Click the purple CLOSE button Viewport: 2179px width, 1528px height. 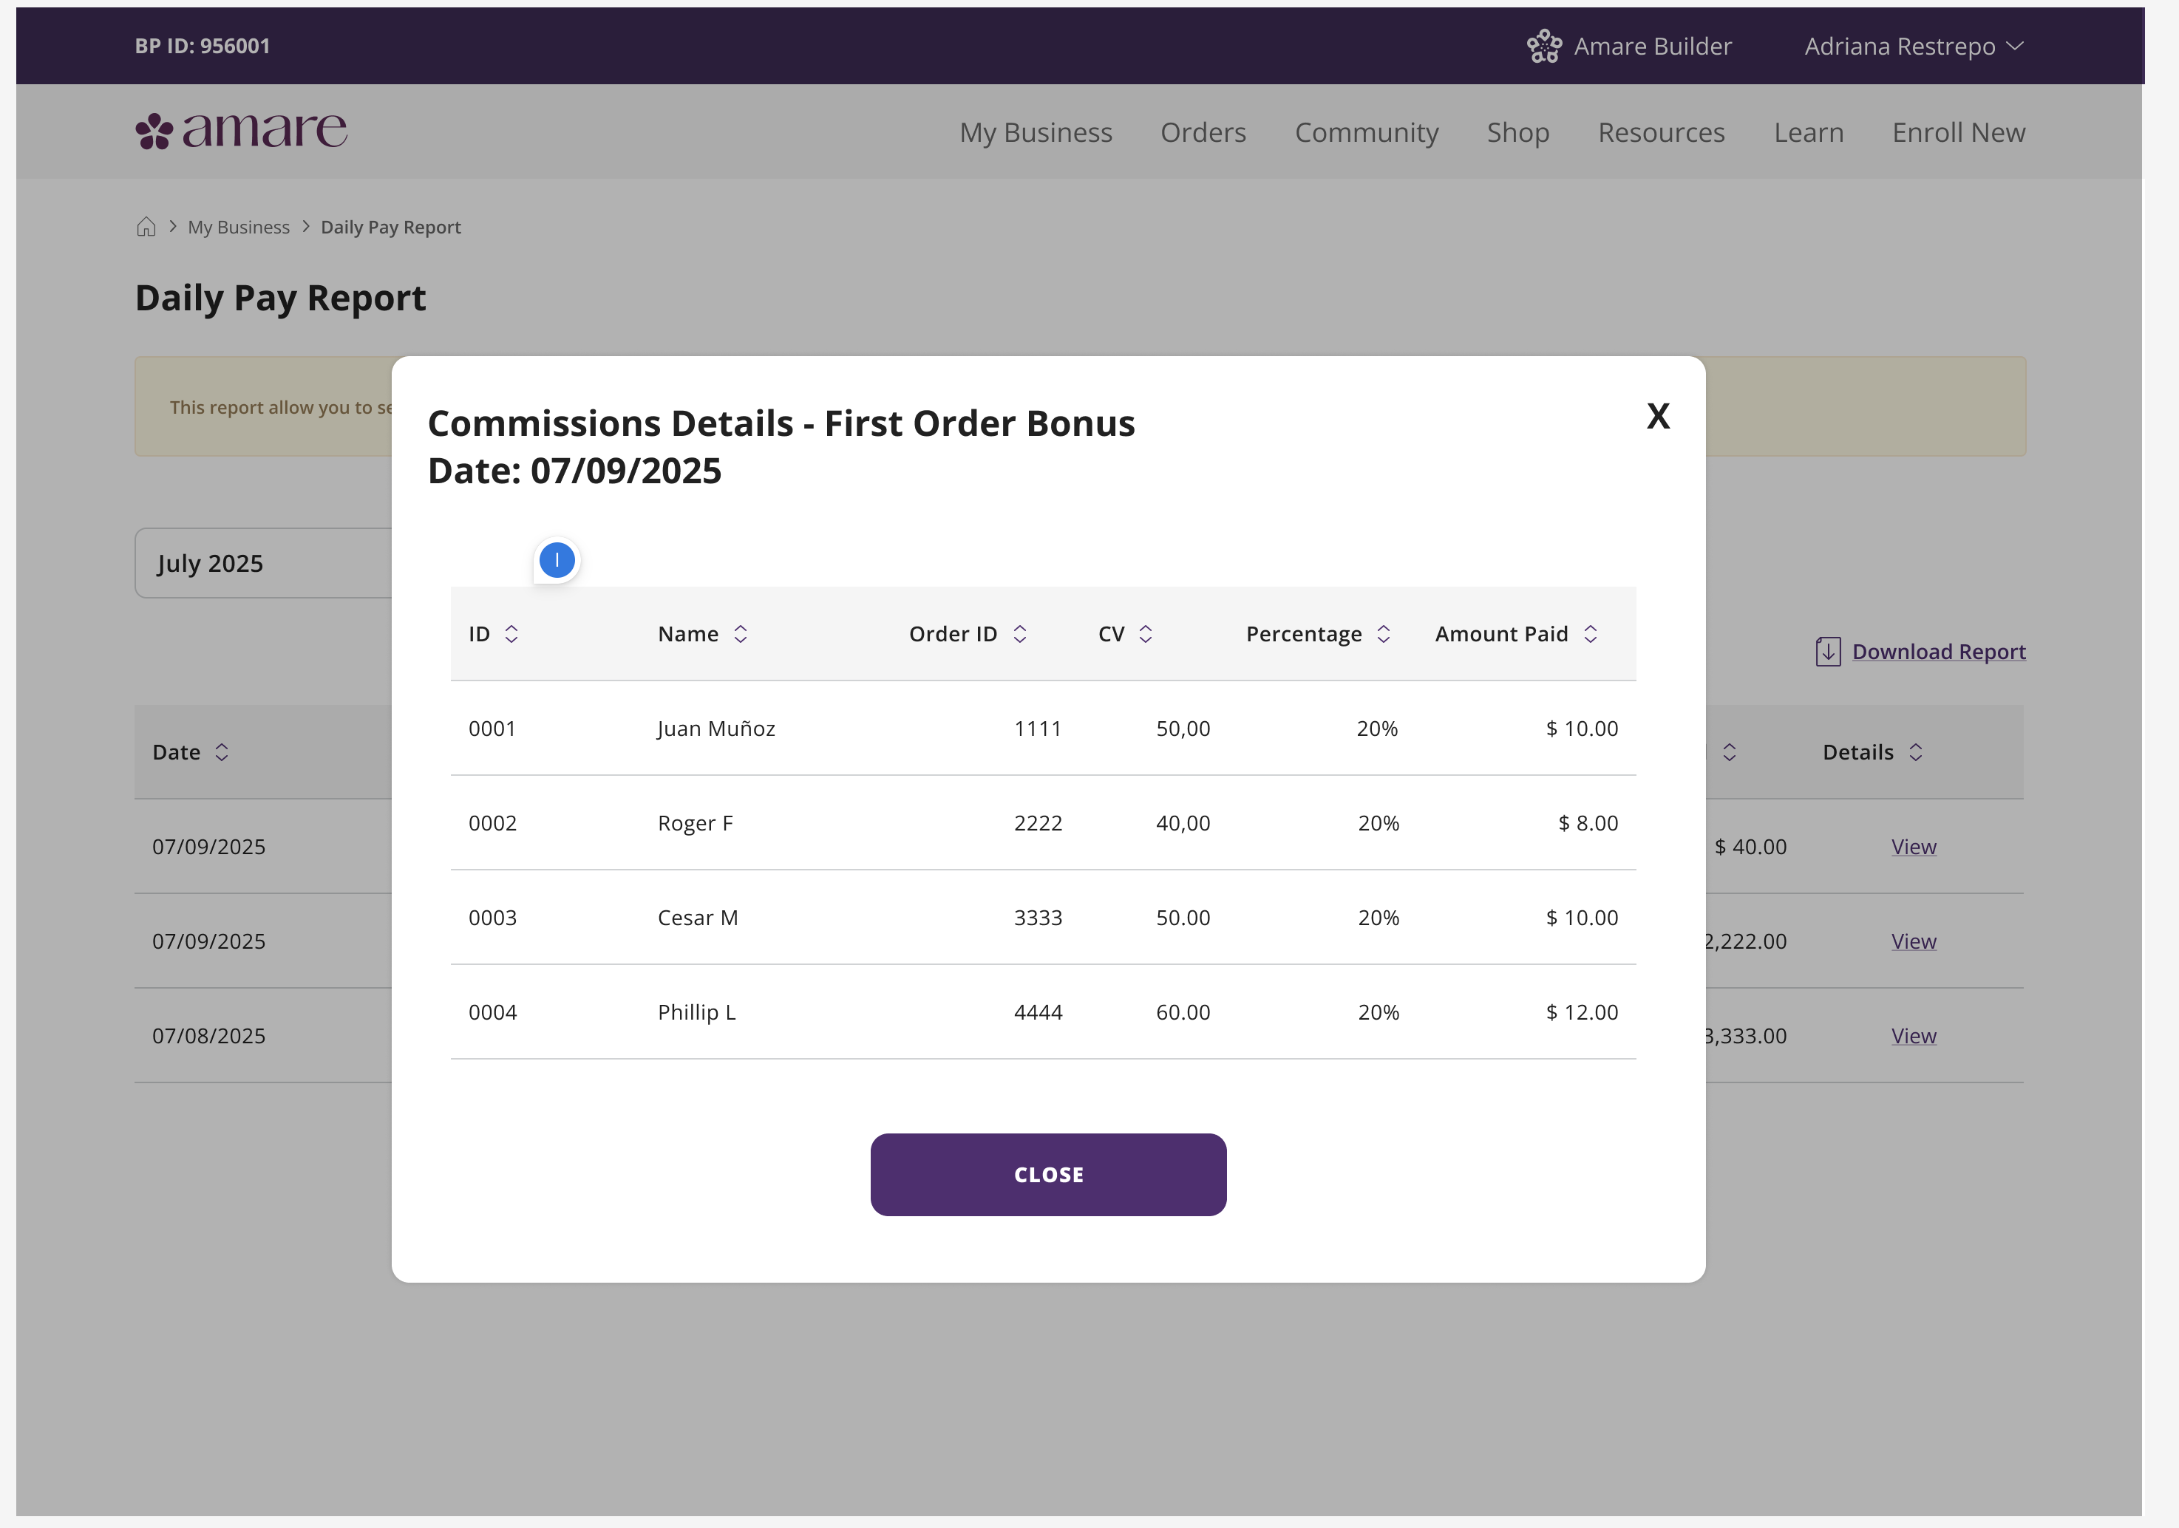pyautogui.click(x=1049, y=1174)
